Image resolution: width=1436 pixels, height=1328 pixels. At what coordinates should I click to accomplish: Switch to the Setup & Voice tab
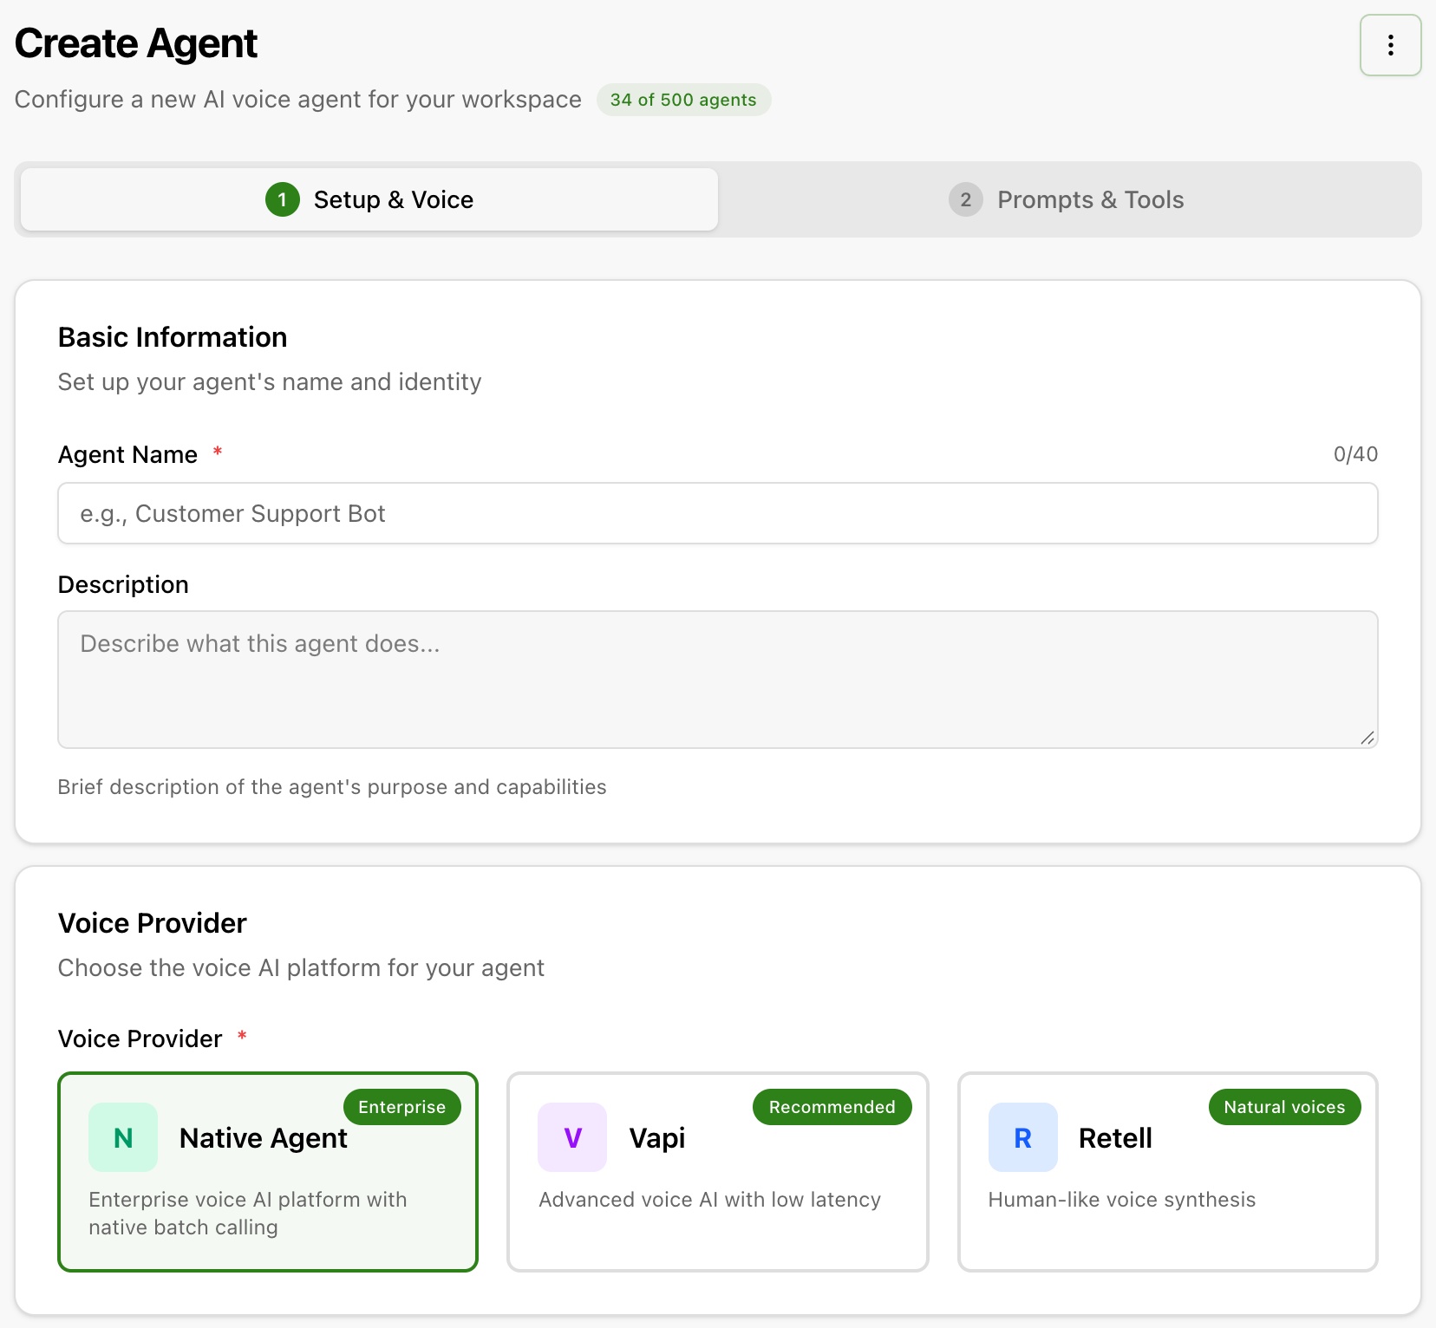[x=369, y=199]
